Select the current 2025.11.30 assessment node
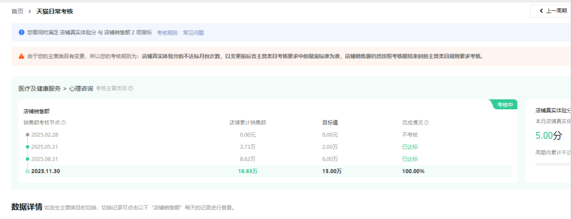The height and width of the screenshot is (219, 572). click(45, 171)
